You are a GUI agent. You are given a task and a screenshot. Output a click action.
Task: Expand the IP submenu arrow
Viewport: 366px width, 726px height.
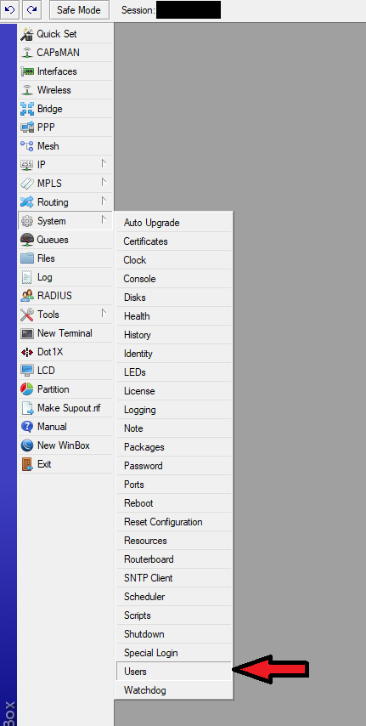coord(104,163)
